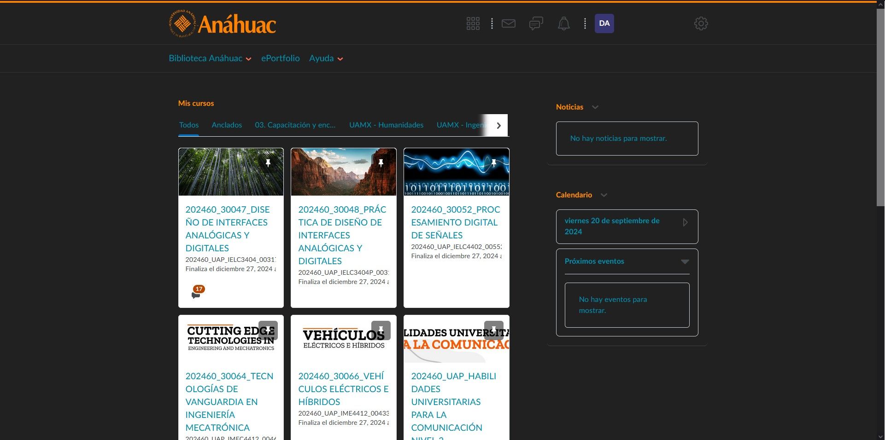This screenshot has height=440, width=885.
Task: Click the Vehículos Eléctricos banner thumbnail
Action: [x=343, y=339]
